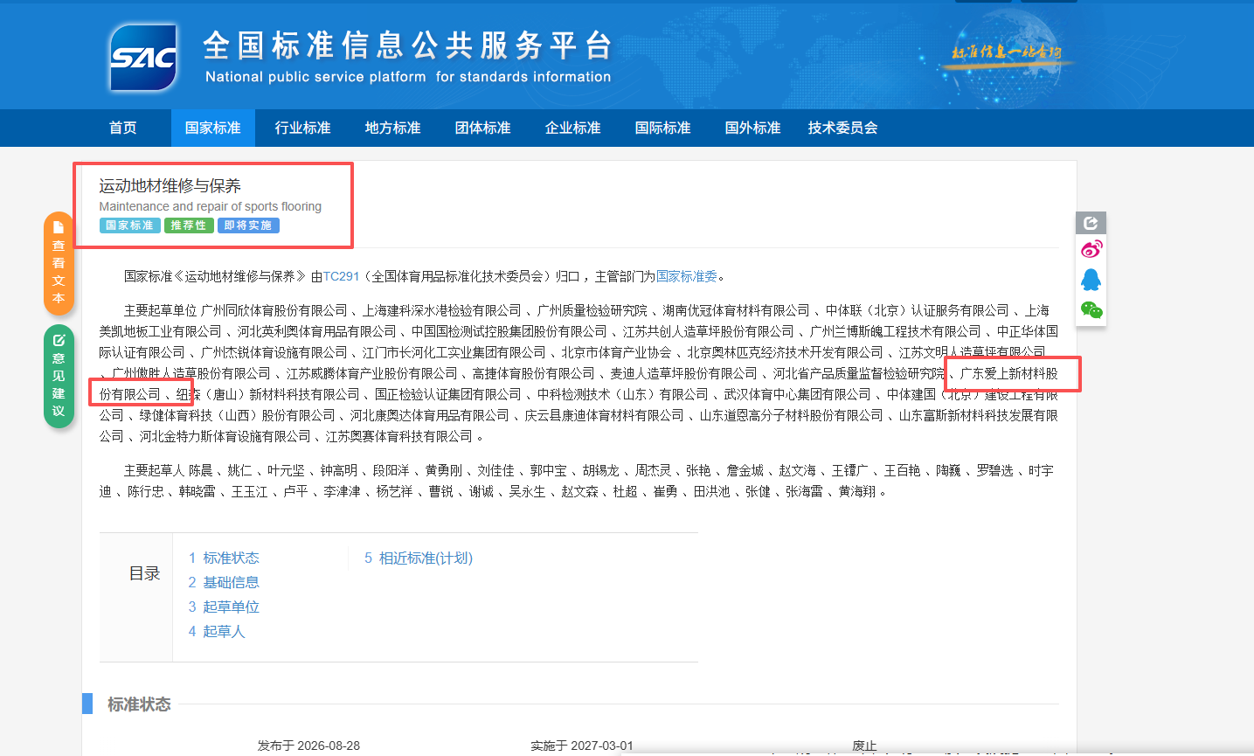This screenshot has width=1254, height=756.
Task: Follow the 国家标准委 link
Action: click(x=687, y=276)
